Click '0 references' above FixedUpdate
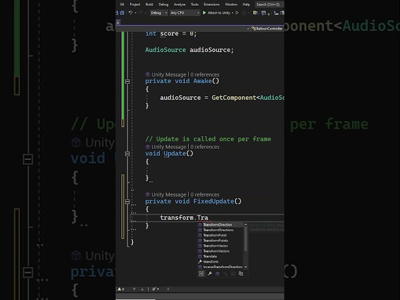Viewport: 400px width, 300px height. point(205,194)
